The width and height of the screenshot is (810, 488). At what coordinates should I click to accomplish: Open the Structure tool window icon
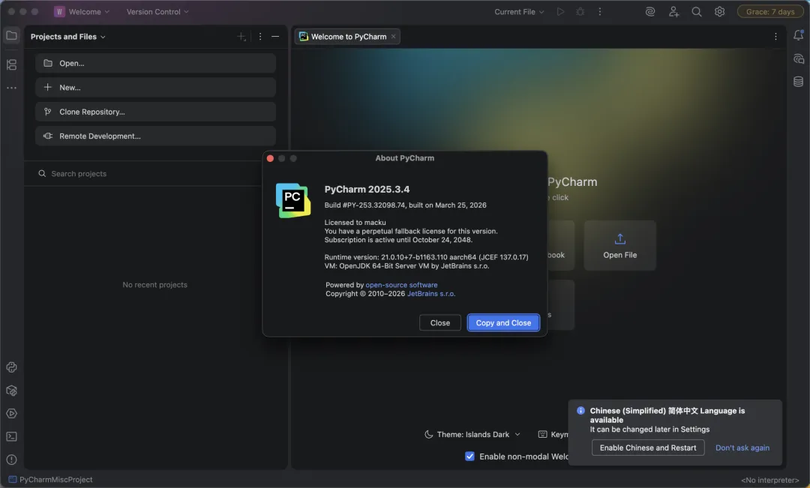[x=11, y=64]
